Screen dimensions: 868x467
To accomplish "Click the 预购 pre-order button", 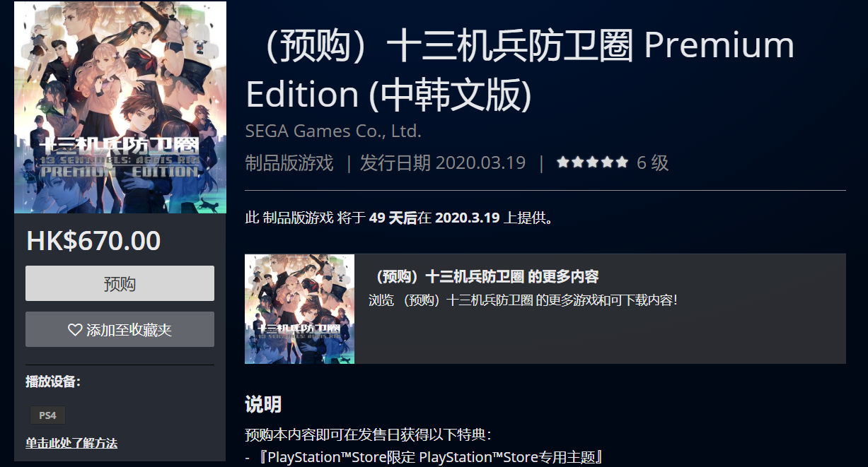I will [x=120, y=283].
